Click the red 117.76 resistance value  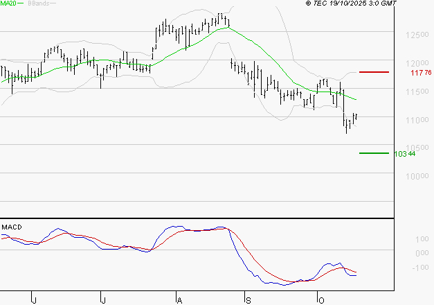(421, 73)
